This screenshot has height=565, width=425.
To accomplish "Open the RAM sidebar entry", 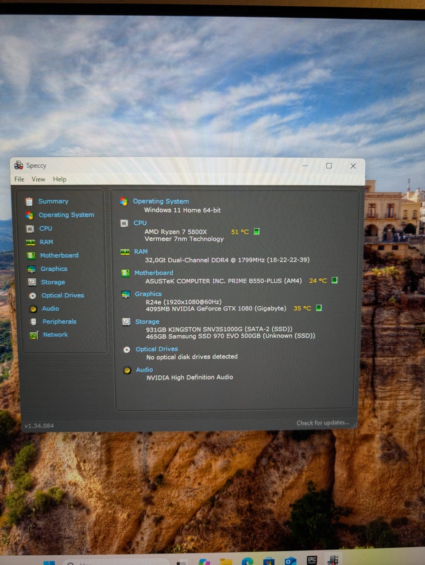I will tap(46, 242).
